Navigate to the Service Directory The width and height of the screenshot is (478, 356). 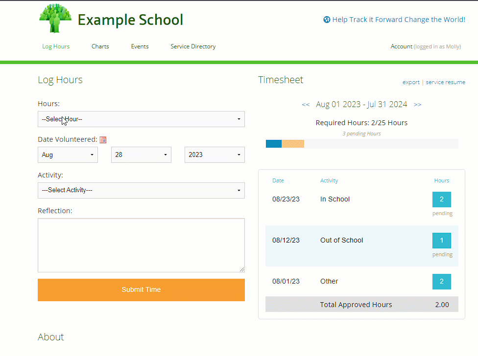point(192,46)
